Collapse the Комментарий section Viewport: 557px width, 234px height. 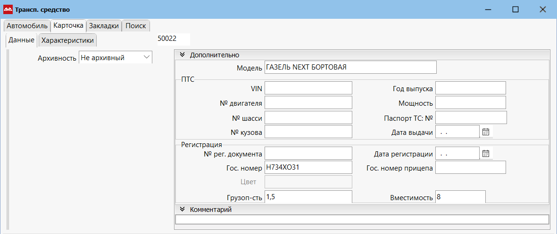183,209
